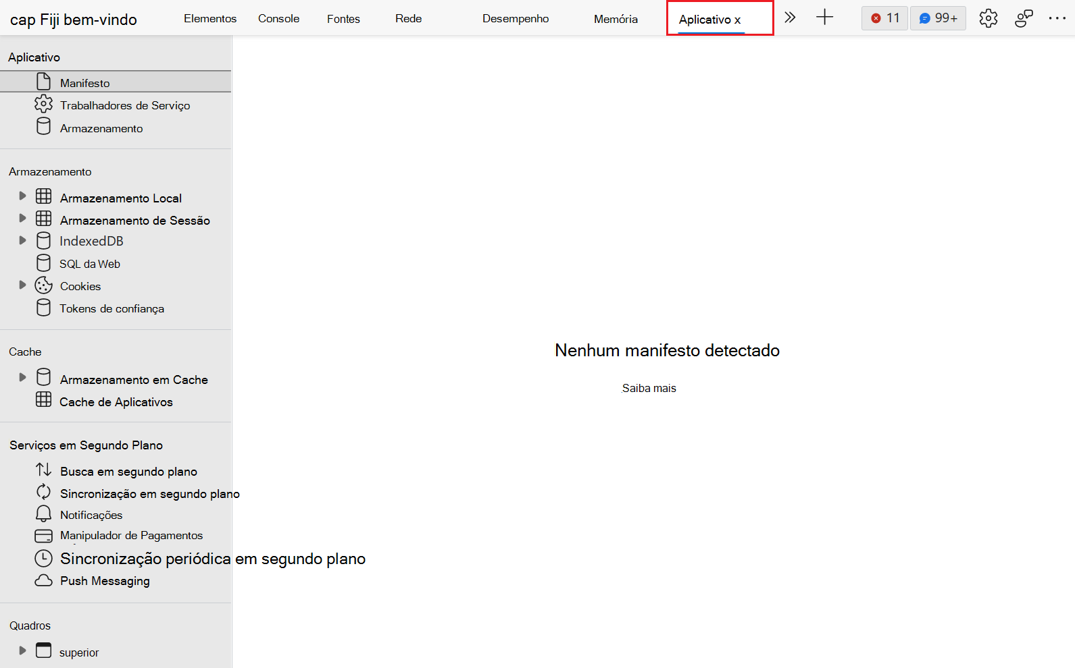Screen dimensions: 1075x668
Task: Click the Manipulador de Pagamentos card icon
Action: 43,536
